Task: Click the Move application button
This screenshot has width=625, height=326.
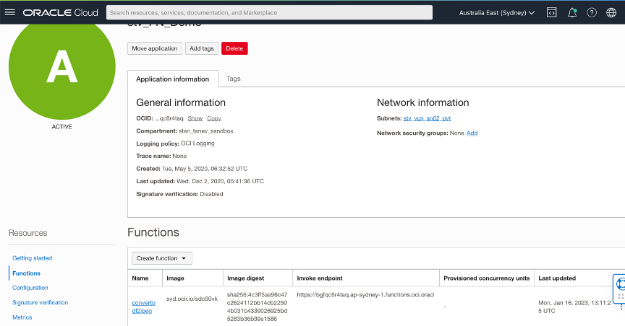Action: [155, 48]
